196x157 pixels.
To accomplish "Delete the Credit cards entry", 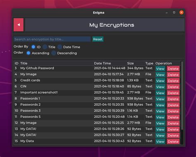I will click(173, 81).
